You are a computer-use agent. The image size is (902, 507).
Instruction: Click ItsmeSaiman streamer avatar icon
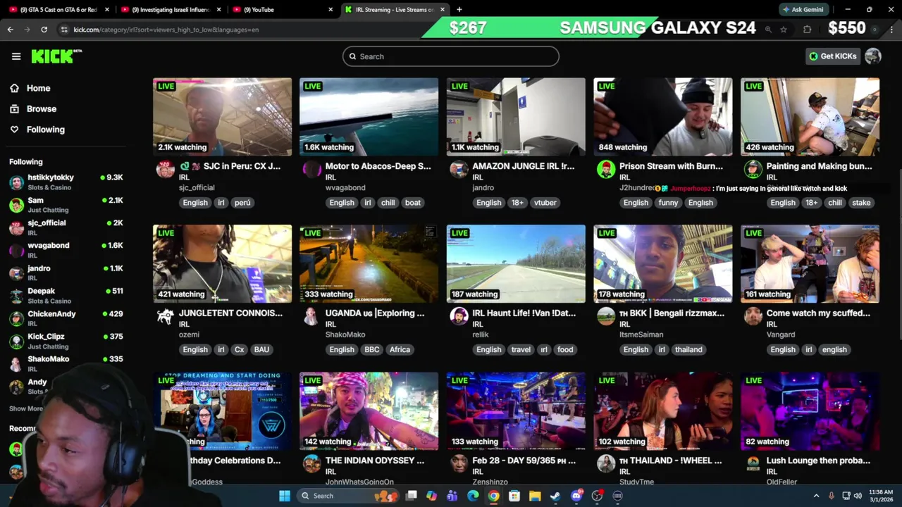(x=606, y=316)
